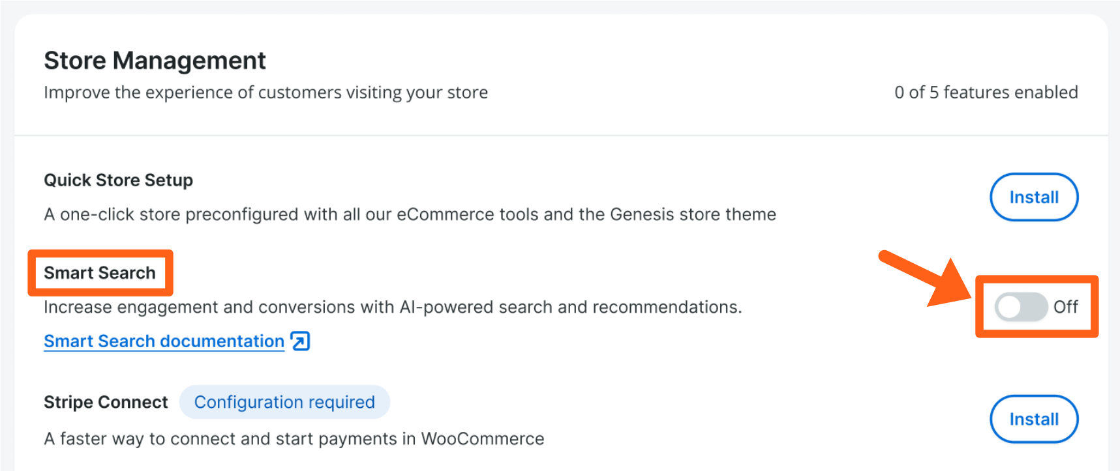Screen dimensions: 1120x471
Task: Install Quick Store Setup
Action: pyautogui.click(x=1033, y=197)
